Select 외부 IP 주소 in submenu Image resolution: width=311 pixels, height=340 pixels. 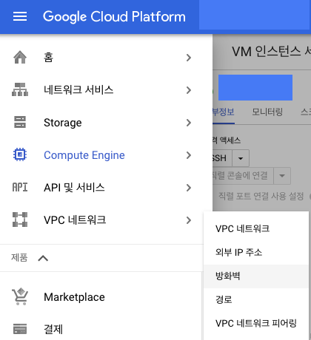(x=256, y=253)
